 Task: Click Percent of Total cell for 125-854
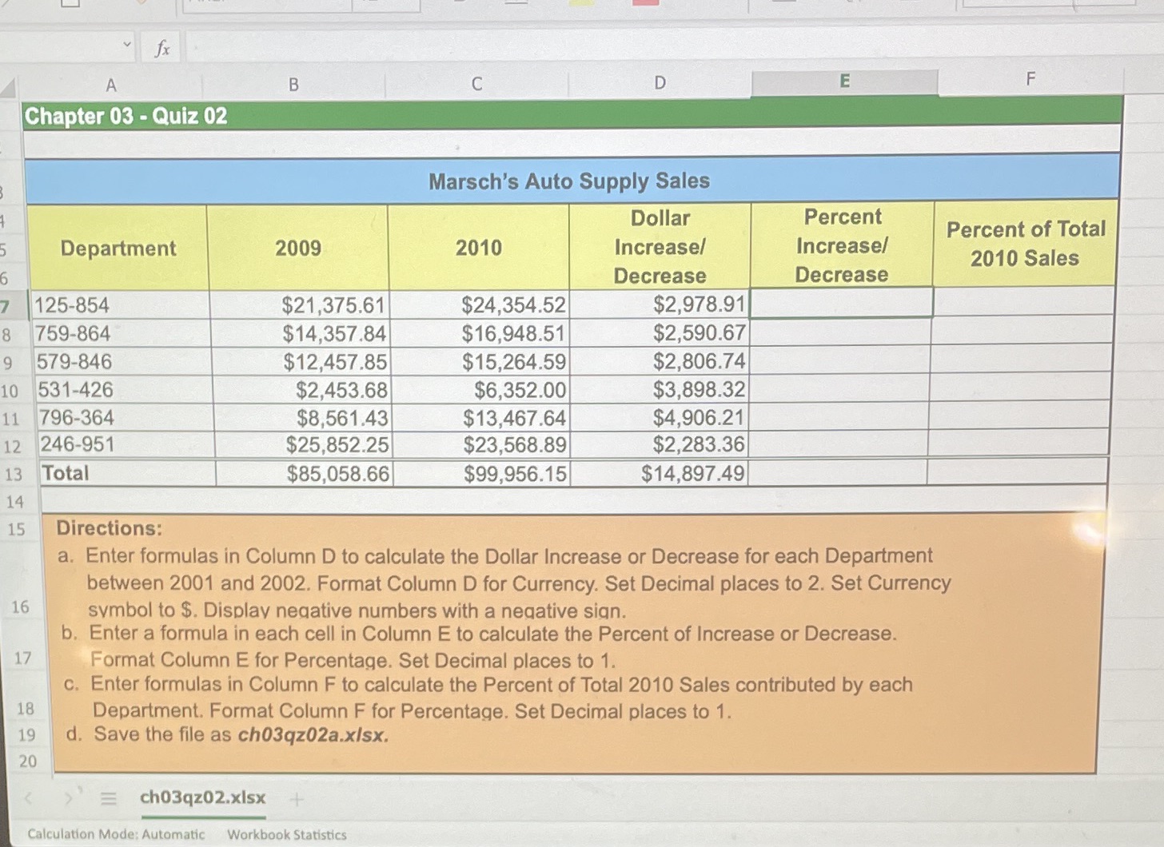click(x=1024, y=301)
